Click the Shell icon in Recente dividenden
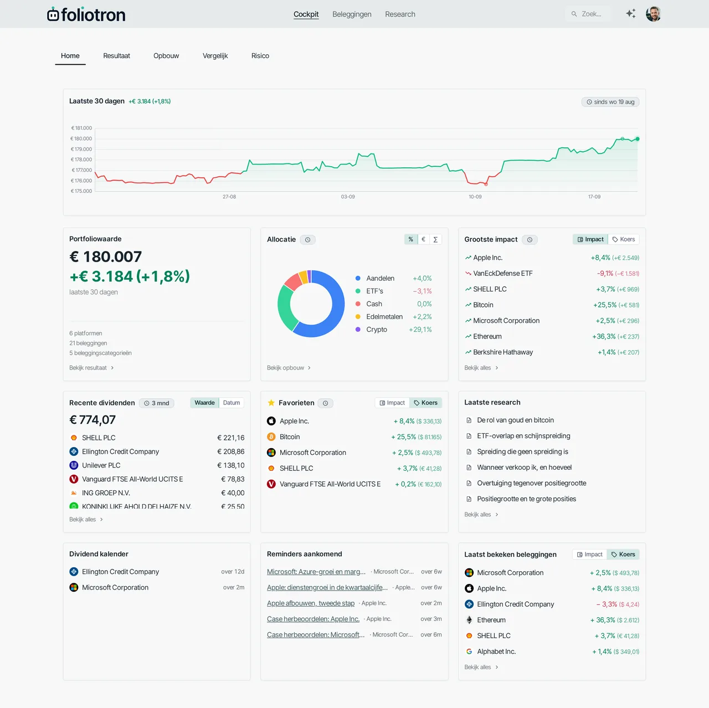The image size is (709, 708). click(74, 438)
